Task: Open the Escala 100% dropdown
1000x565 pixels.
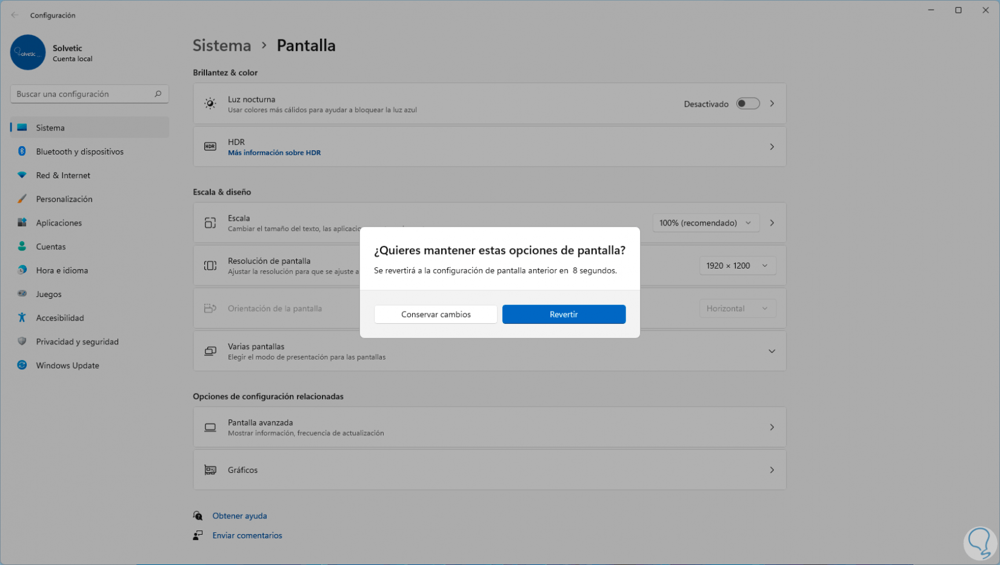Action: (705, 223)
